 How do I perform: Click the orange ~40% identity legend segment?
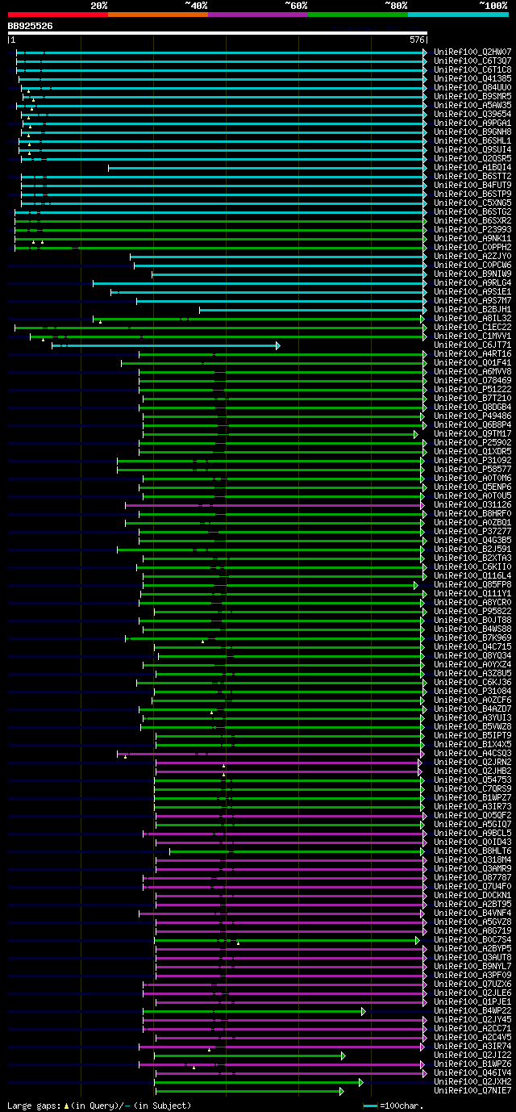158,15
